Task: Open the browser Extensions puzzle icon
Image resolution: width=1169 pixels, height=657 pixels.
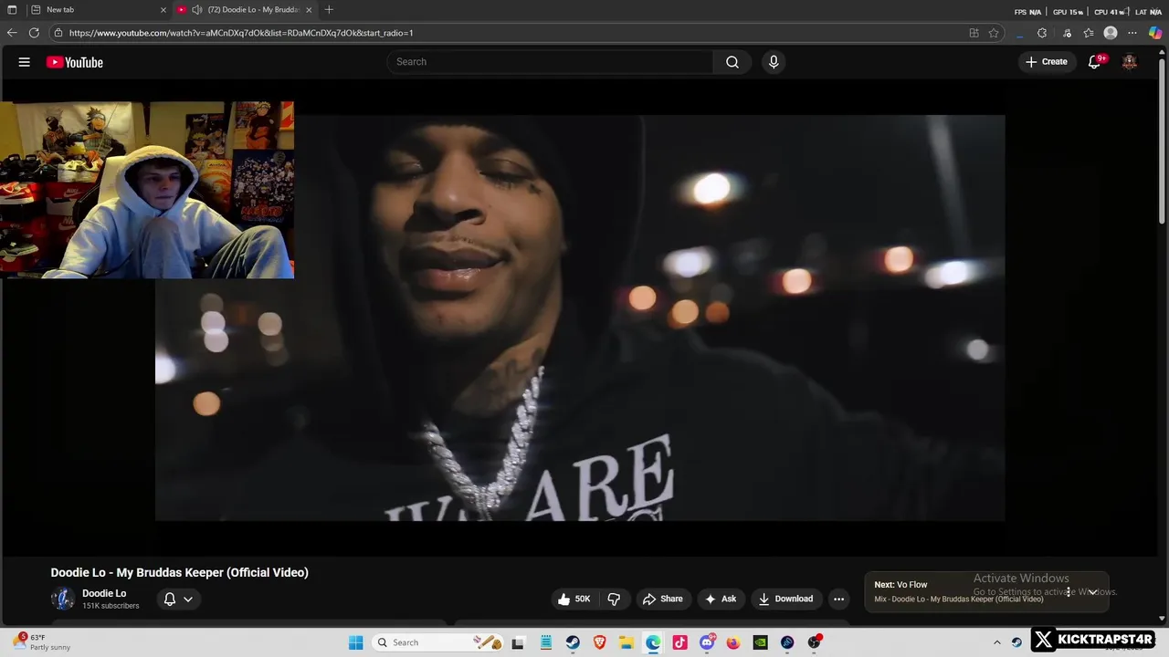Action: point(1042,33)
